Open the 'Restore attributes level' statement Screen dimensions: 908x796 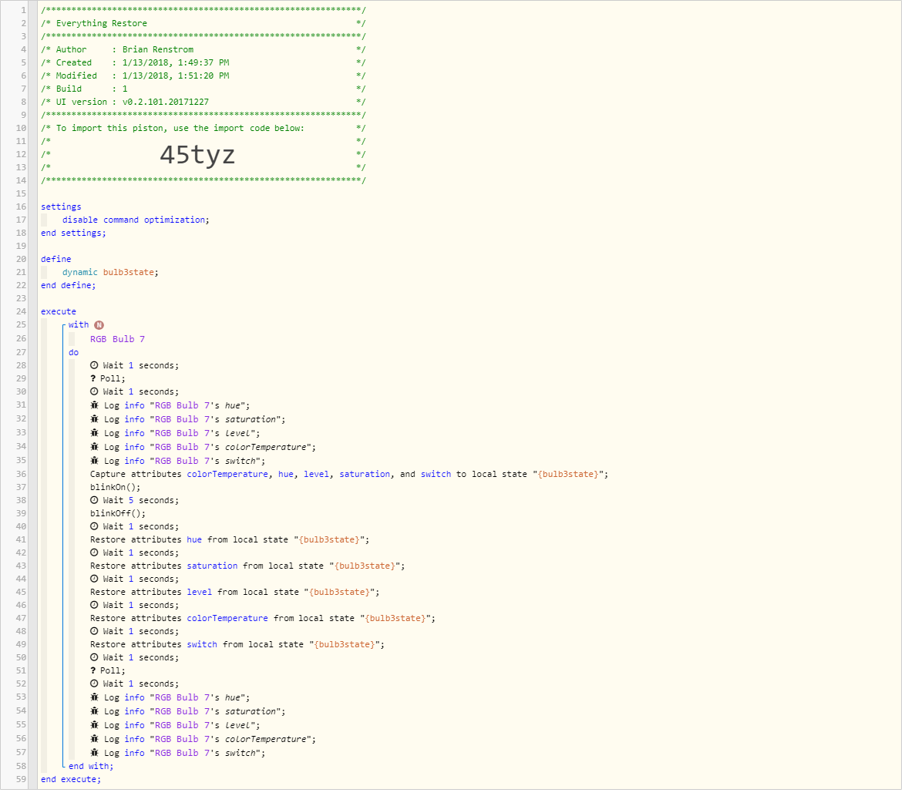click(234, 593)
